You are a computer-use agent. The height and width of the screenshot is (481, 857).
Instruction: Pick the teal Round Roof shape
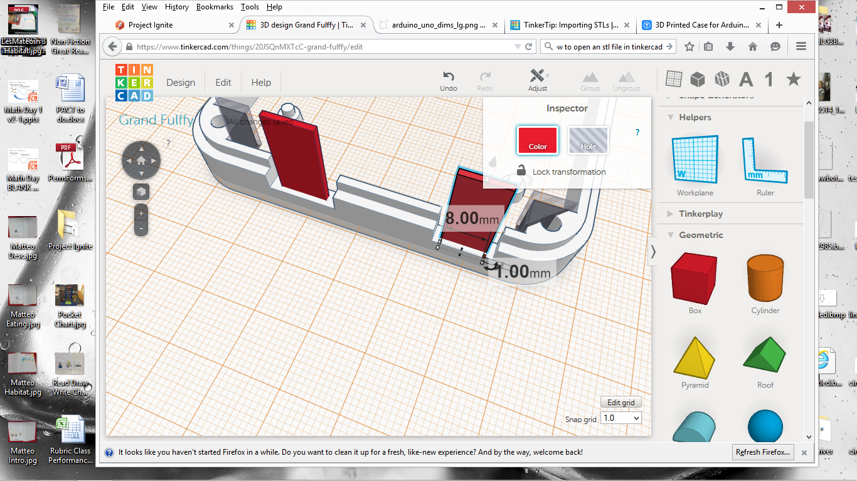coord(695,427)
